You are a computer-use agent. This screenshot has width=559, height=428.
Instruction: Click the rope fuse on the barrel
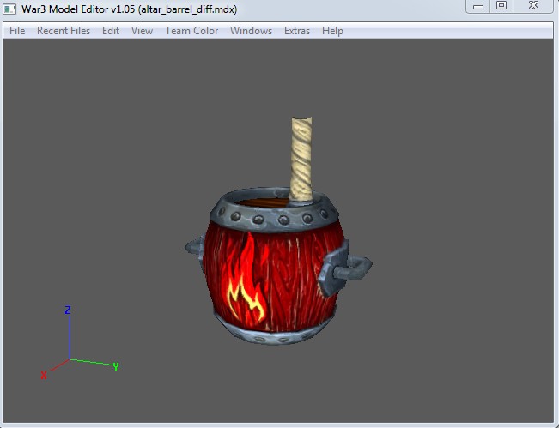(301, 160)
